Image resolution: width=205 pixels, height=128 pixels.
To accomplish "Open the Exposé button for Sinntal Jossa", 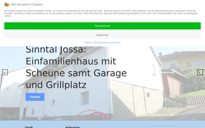I will [x=35, y=97].
